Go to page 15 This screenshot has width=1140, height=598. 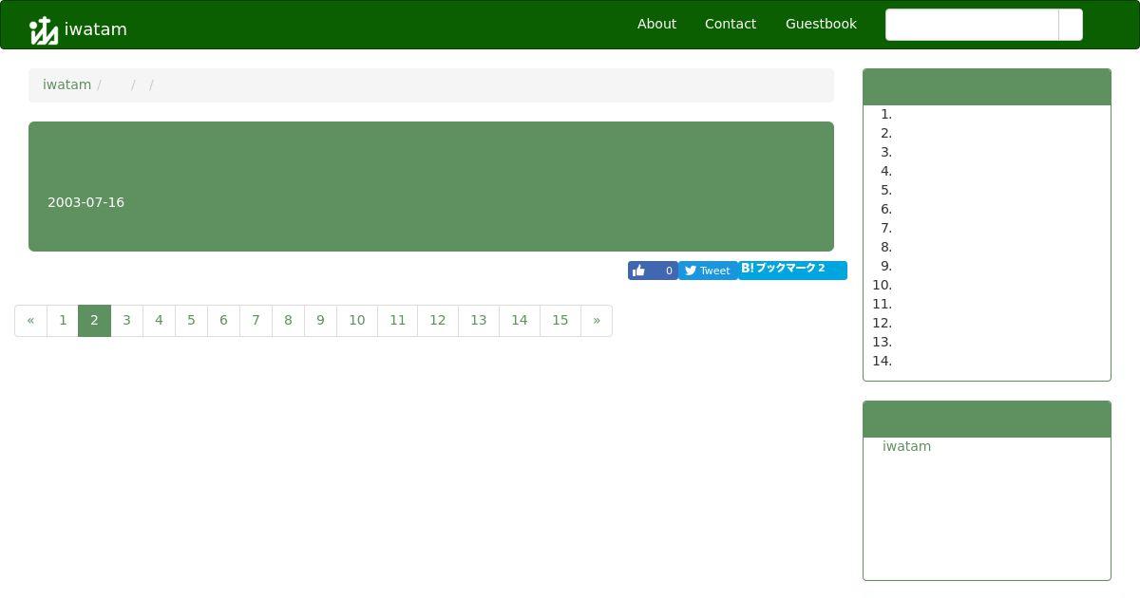click(x=560, y=320)
